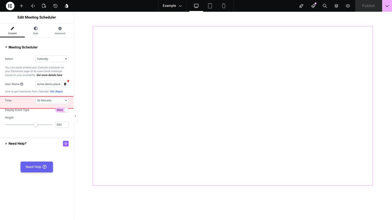The width and height of the screenshot is (392, 220).
Task: Switch to the Advanced tab
Action: coord(60,31)
